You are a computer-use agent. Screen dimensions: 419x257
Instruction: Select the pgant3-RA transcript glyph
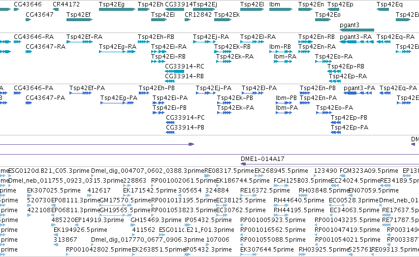click(x=357, y=42)
